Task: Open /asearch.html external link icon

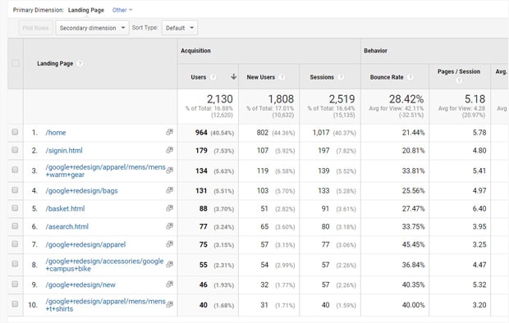Action: (169, 226)
